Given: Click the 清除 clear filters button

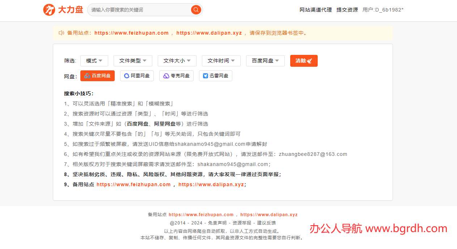Looking at the screenshot, I should point(304,61).
